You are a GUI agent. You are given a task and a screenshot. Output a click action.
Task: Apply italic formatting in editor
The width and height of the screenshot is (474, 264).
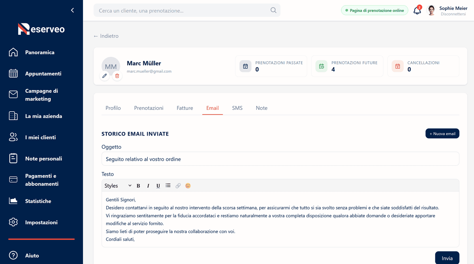[x=148, y=186]
